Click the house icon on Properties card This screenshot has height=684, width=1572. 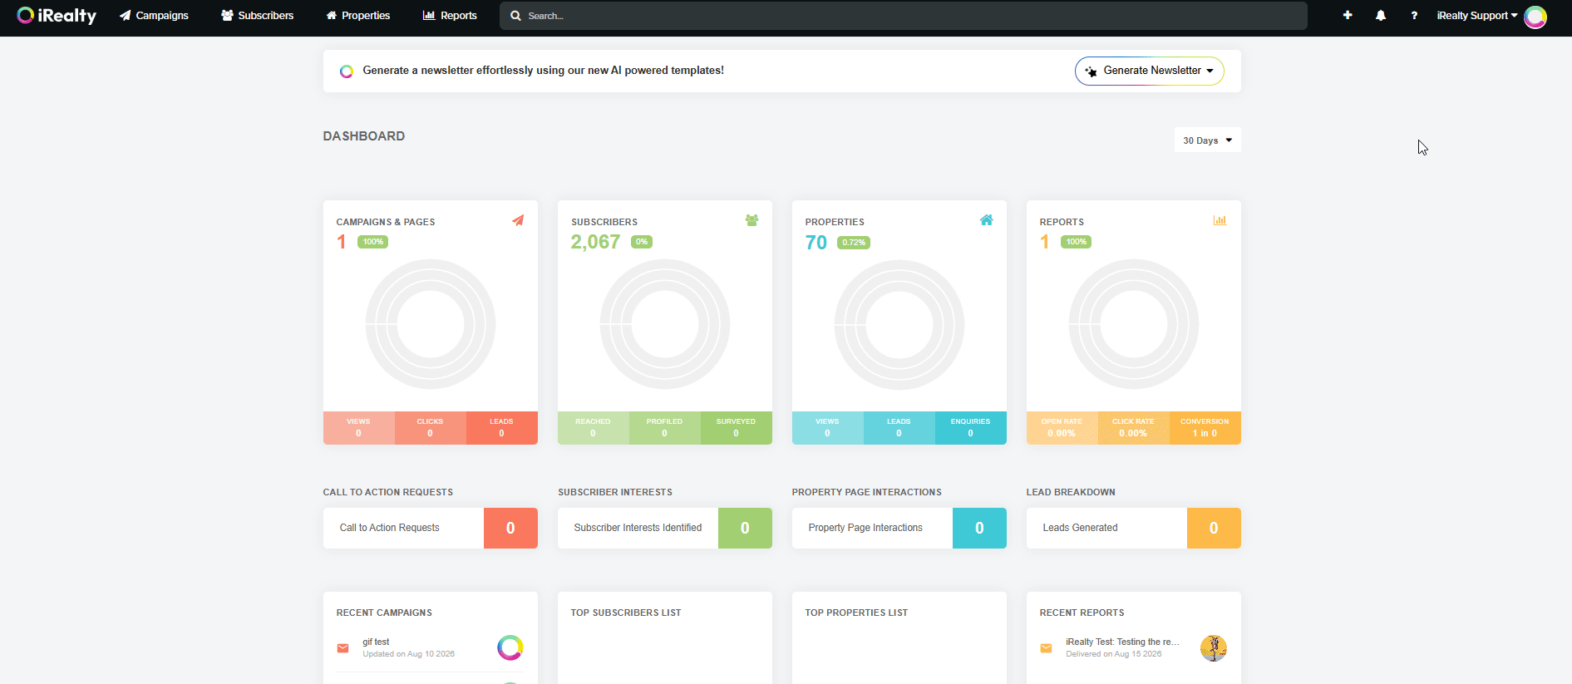[x=986, y=220]
